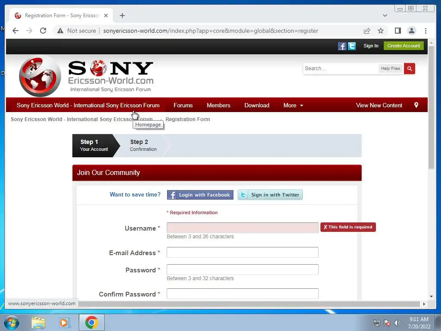
Task: Click the 'Want to save time?' text
Action: (x=135, y=194)
